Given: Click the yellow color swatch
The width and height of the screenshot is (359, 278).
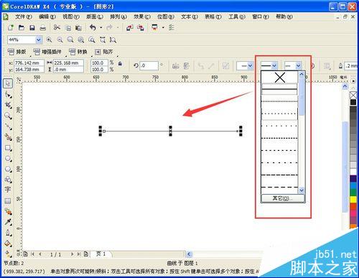Looking at the screenshot, I should pos(353,199).
